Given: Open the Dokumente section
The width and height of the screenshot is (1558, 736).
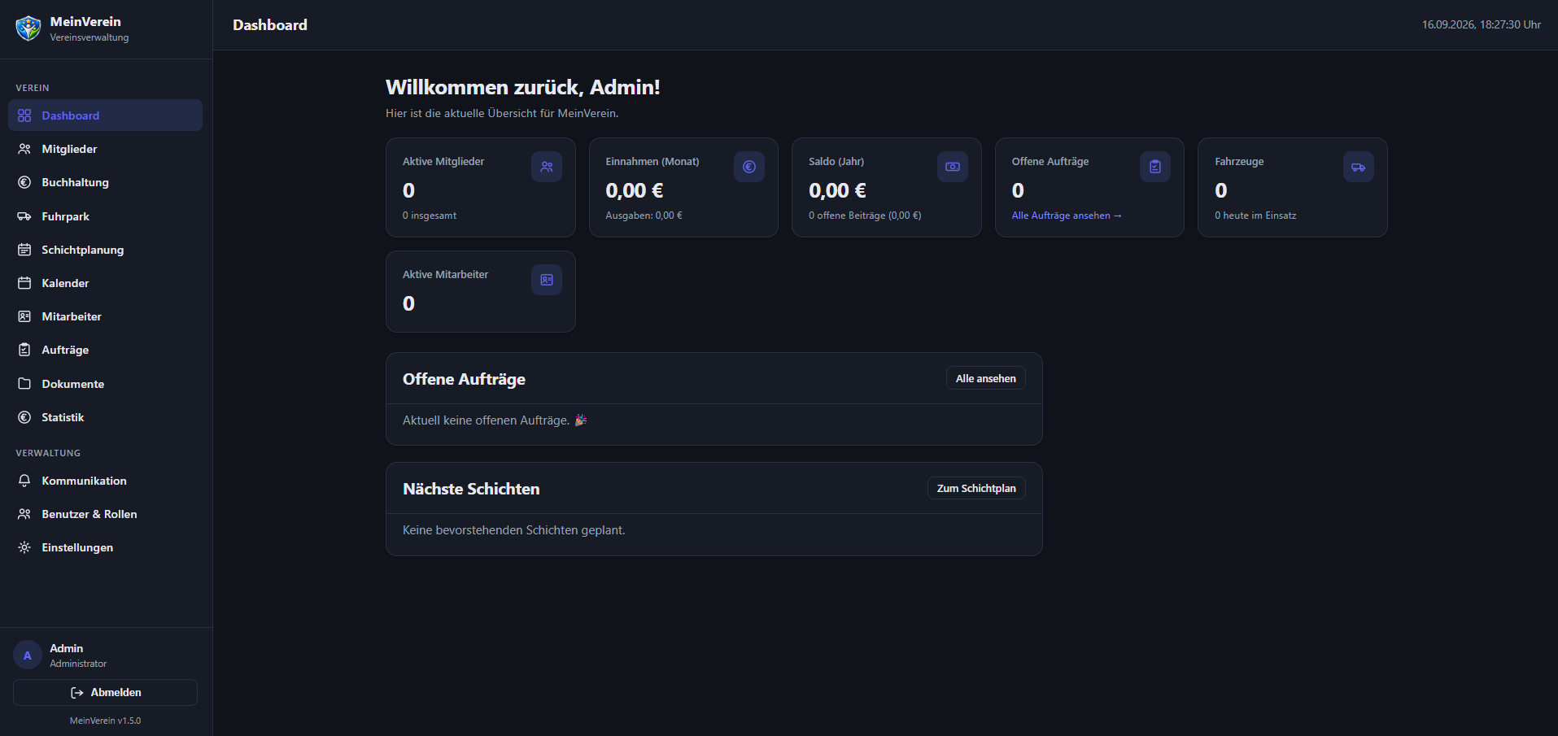Looking at the screenshot, I should click(105, 384).
